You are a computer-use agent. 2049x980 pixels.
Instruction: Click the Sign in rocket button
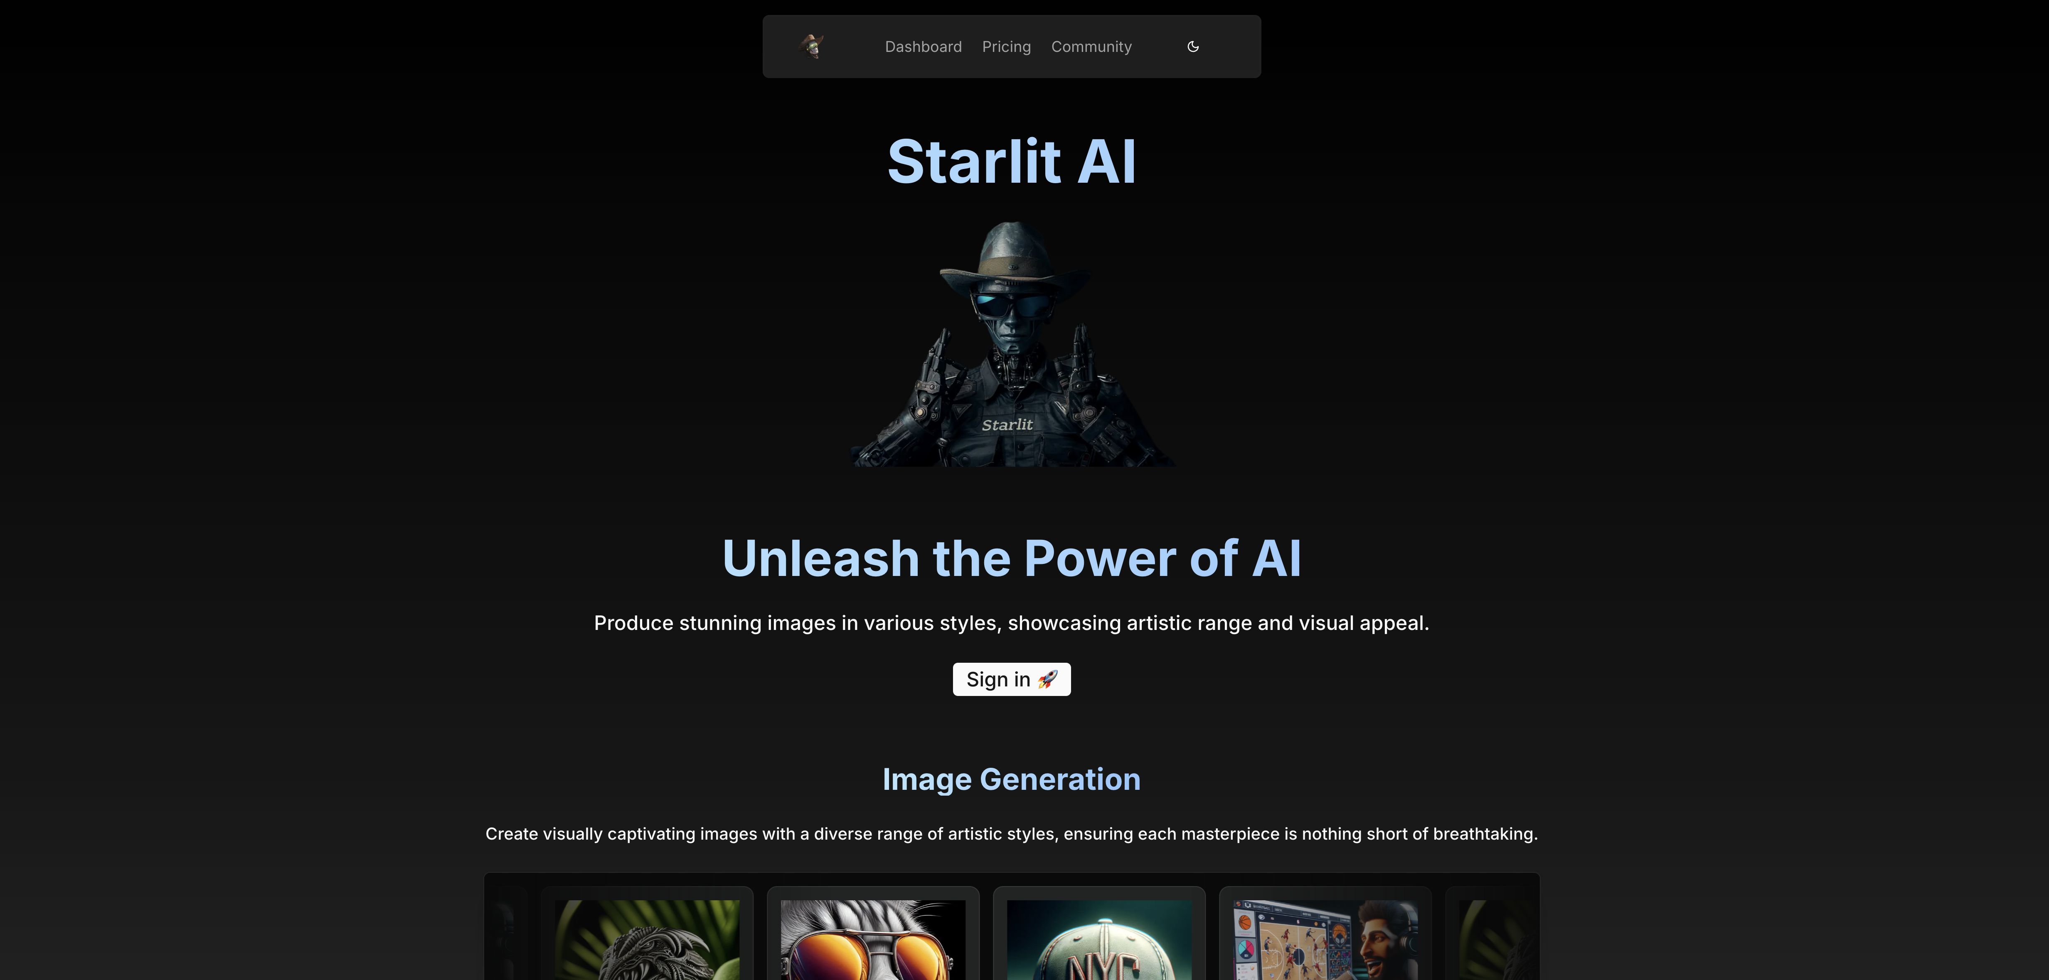click(x=1011, y=679)
